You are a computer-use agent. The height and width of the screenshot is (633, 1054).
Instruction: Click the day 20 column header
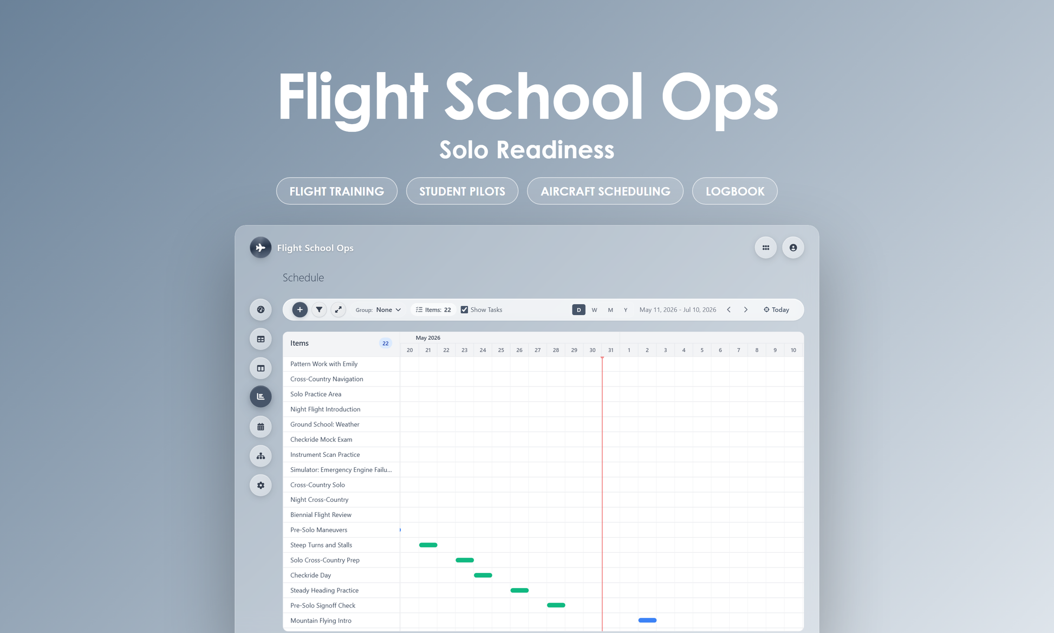pos(409,350)
